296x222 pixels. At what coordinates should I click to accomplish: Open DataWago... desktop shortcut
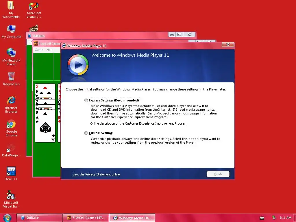pyautogui.click(x=11, y=150)
